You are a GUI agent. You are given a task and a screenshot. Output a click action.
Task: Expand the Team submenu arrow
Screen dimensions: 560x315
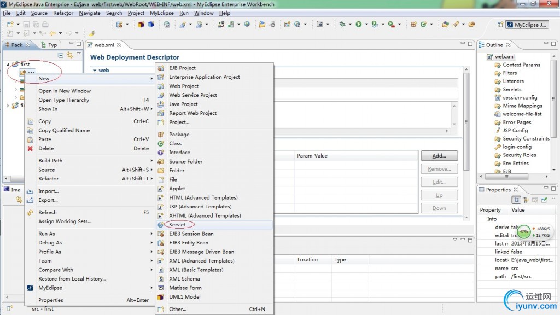coord(151,261)
